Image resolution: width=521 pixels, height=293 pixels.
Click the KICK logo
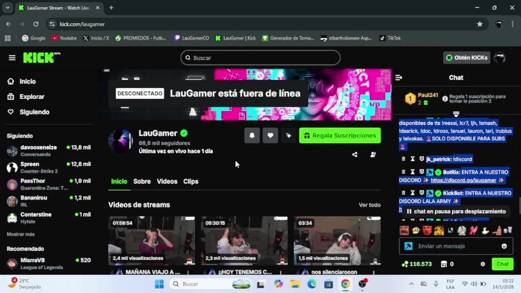coord(41,58)
